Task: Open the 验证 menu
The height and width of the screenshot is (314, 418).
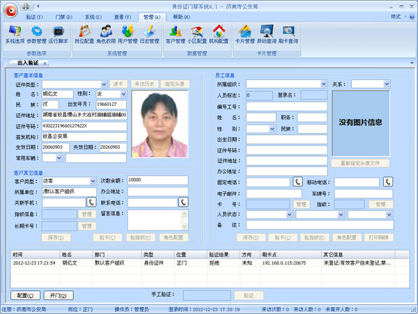Action: click(x=34, y=17)
